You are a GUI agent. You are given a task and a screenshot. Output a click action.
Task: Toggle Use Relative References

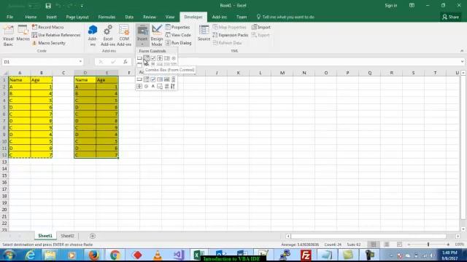56,35
